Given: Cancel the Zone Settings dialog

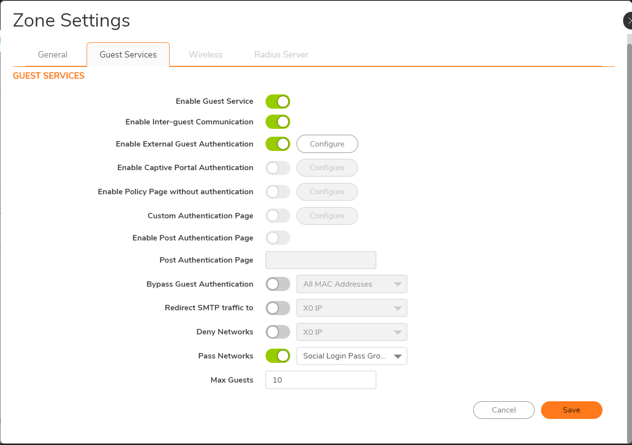Looking at the screenshot, I should pyautogui.click(x=504, y=410).
